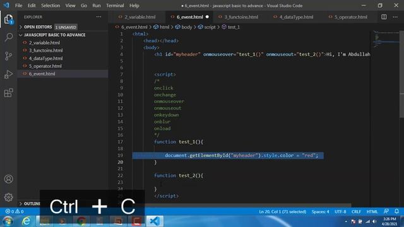Open the Accounts menu icon
The width and height of the screenshot is (404, 227).
[8, 179]
